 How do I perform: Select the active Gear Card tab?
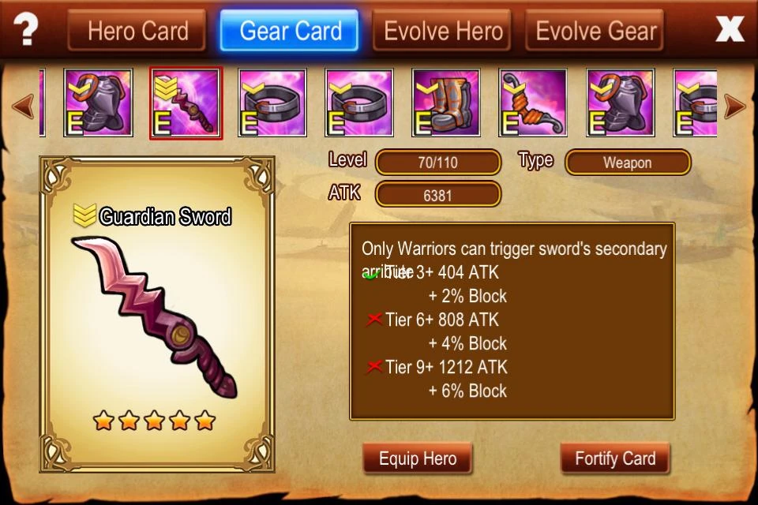coord(289,31)
